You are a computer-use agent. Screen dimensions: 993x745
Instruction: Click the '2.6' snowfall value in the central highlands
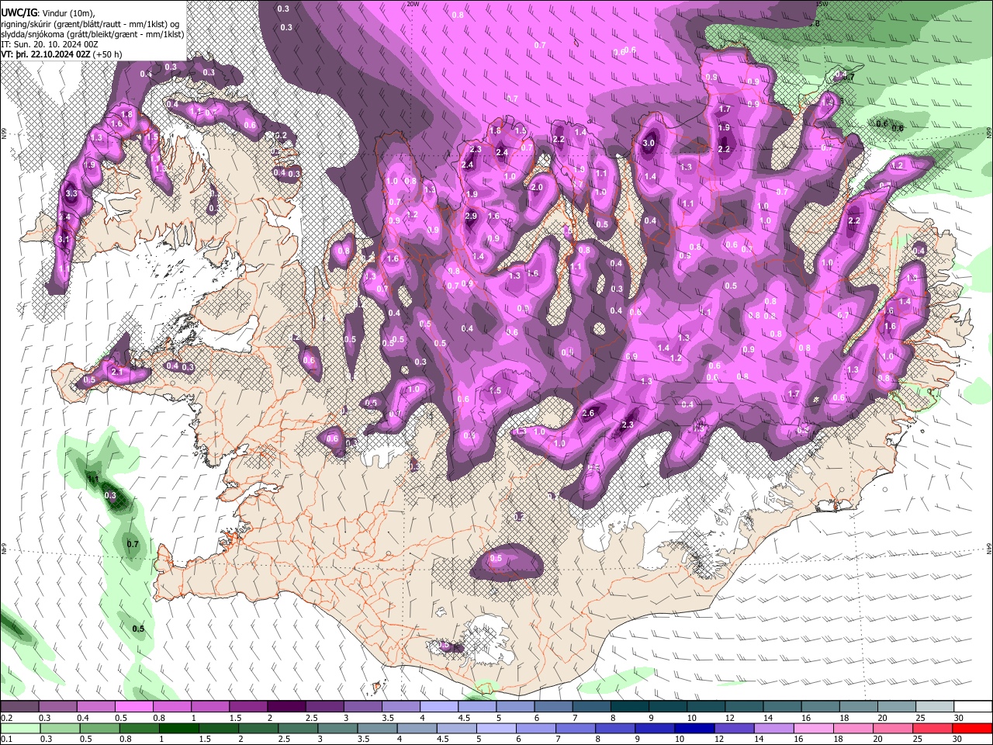[588, 413]
